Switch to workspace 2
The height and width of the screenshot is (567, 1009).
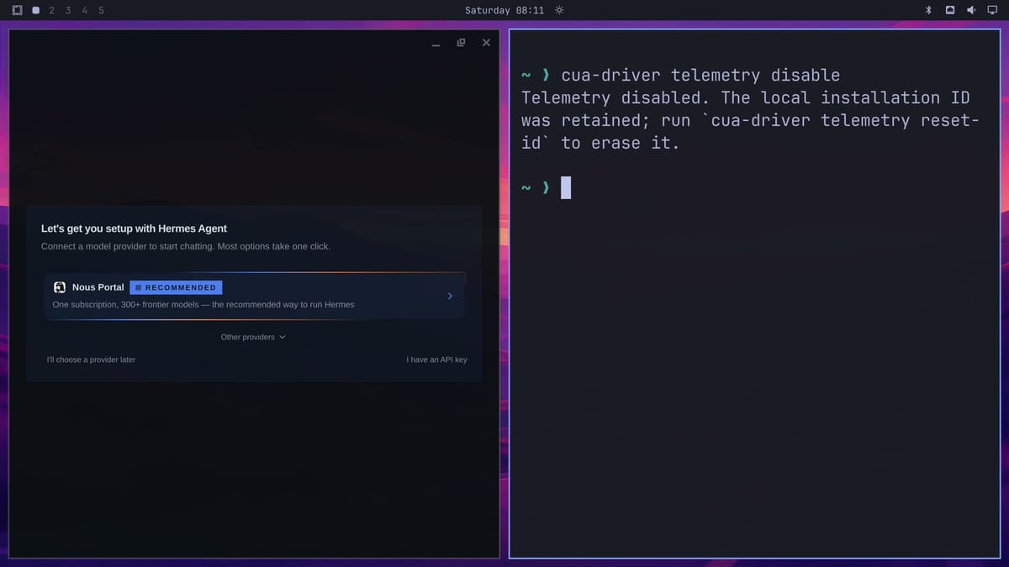(x=51, y=10)
